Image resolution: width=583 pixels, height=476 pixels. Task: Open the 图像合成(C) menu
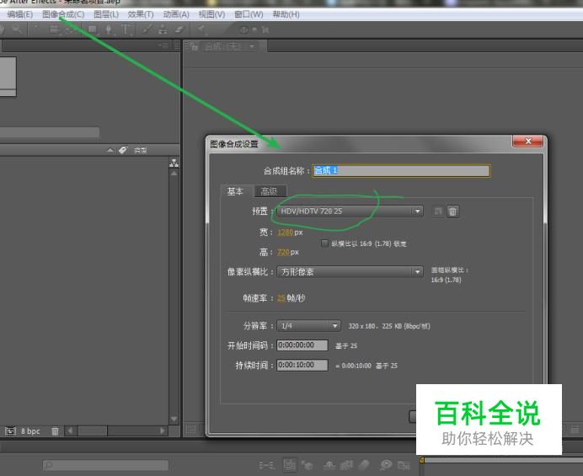(x=63, y=14)
